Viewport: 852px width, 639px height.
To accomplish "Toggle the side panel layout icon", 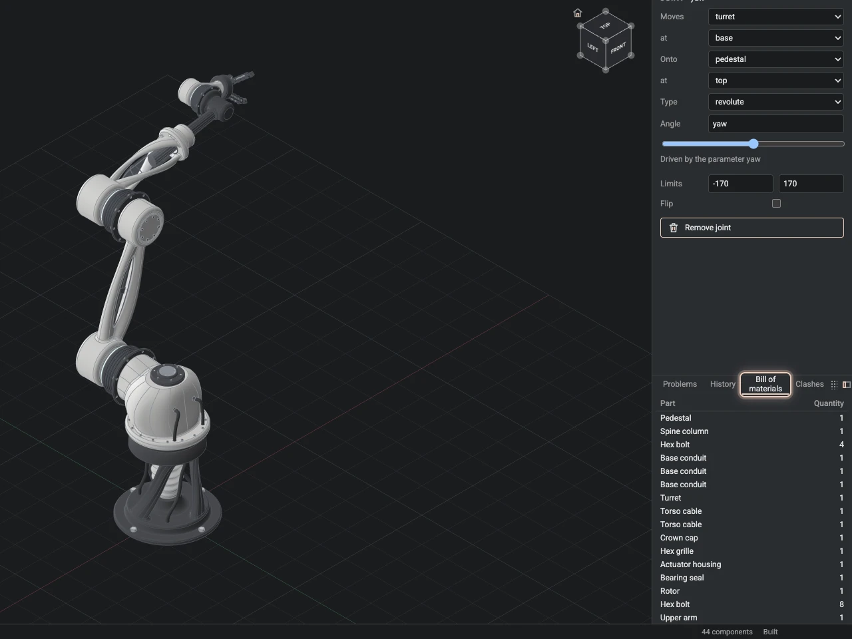I will pyautogui.click(x=847, y=385).
